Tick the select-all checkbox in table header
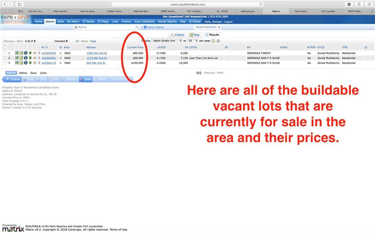Viewport: 375px width, 234px height. (x=5, y=48)
